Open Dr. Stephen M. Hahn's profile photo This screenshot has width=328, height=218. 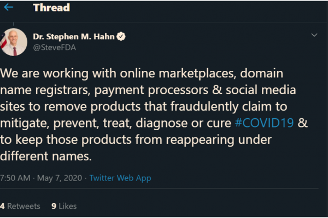click(x=14, y=42)
